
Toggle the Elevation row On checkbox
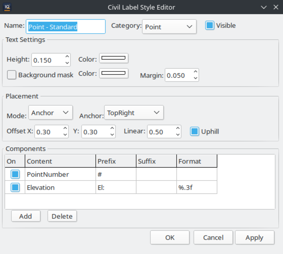(15, 187)
